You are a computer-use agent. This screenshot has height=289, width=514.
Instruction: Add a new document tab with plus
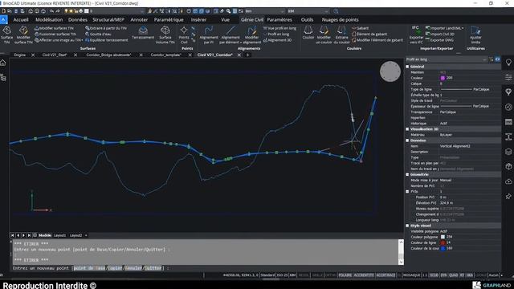click(x=248, y=55)
